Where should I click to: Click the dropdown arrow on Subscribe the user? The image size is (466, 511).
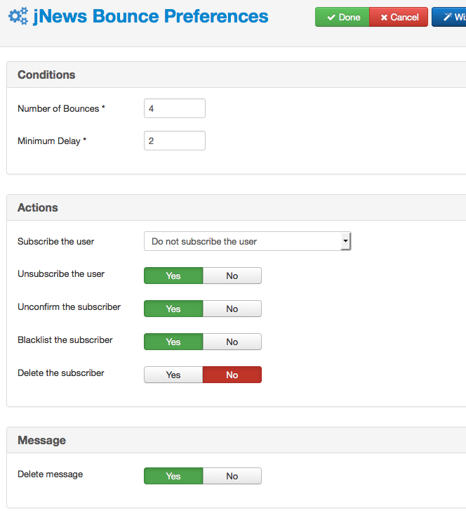(345, 241)
